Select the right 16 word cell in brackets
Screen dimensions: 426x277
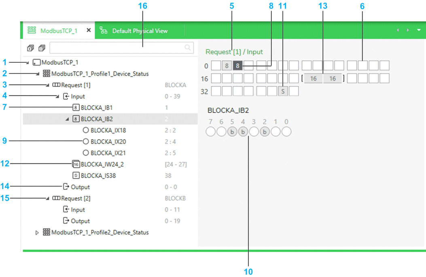point(333,78)
